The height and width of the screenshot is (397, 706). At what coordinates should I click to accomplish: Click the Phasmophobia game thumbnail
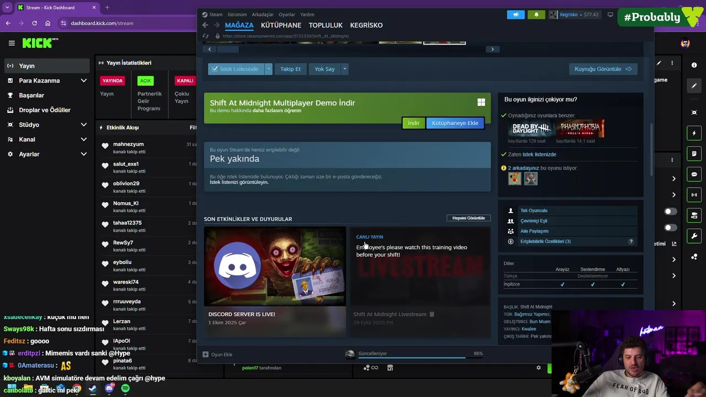[580, 128]
